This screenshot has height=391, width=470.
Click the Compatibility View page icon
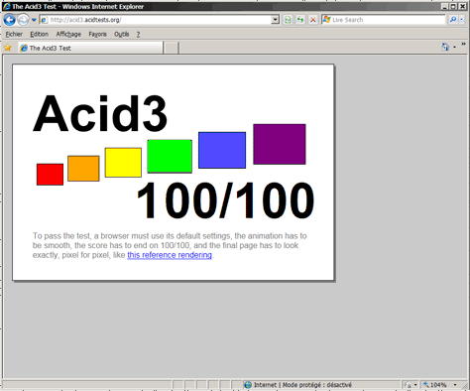click(288, 20)
